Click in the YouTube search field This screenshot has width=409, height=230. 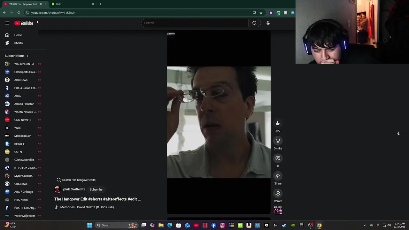tap(195, 23)
